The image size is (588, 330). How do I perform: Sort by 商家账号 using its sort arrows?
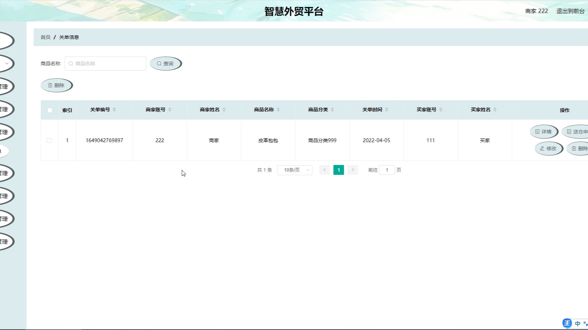170,110
